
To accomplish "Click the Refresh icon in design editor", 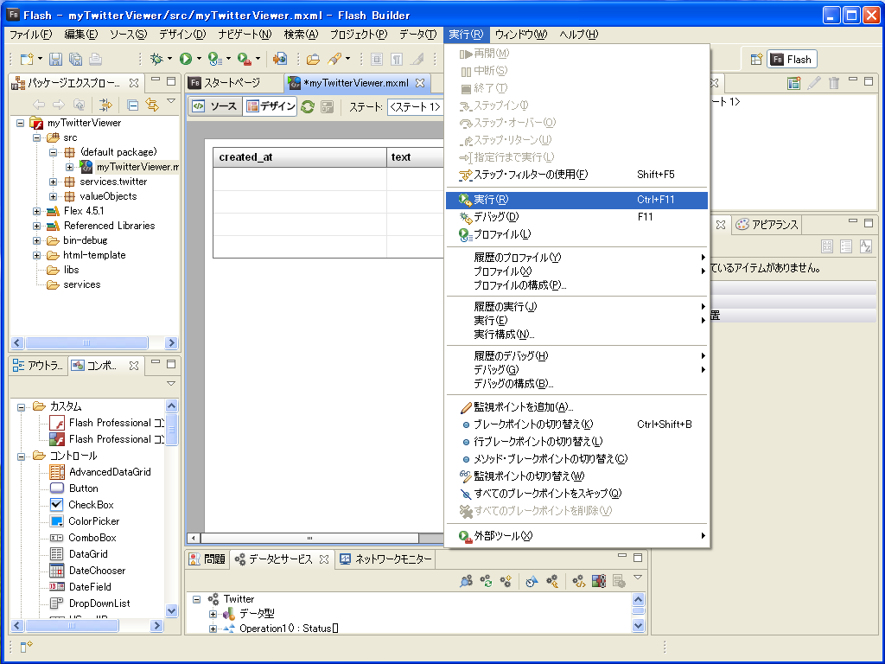I will coord(308,106).
